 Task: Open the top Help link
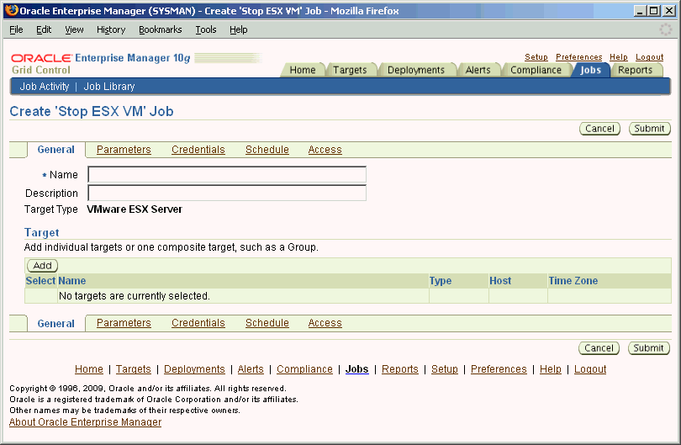[619, 57]
